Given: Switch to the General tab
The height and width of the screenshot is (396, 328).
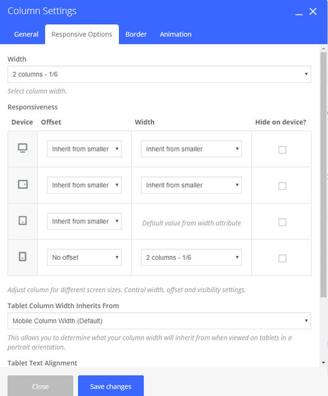Looking at the screenshot, I should [26, 35].
